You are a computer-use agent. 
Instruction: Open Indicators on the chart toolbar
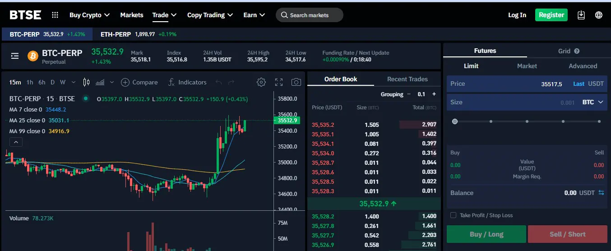[187, 82]
